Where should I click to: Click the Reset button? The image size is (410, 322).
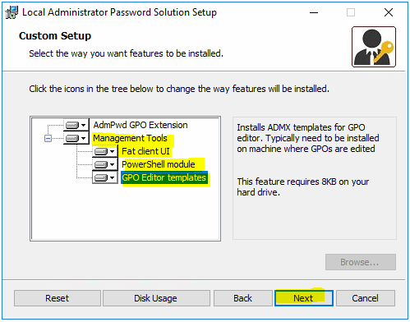point(58,298)
